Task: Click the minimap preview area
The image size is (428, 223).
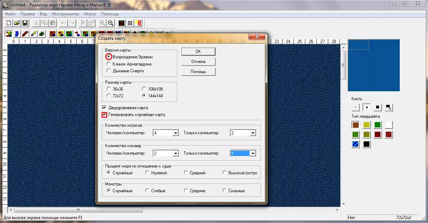Action: click(373, 65)
